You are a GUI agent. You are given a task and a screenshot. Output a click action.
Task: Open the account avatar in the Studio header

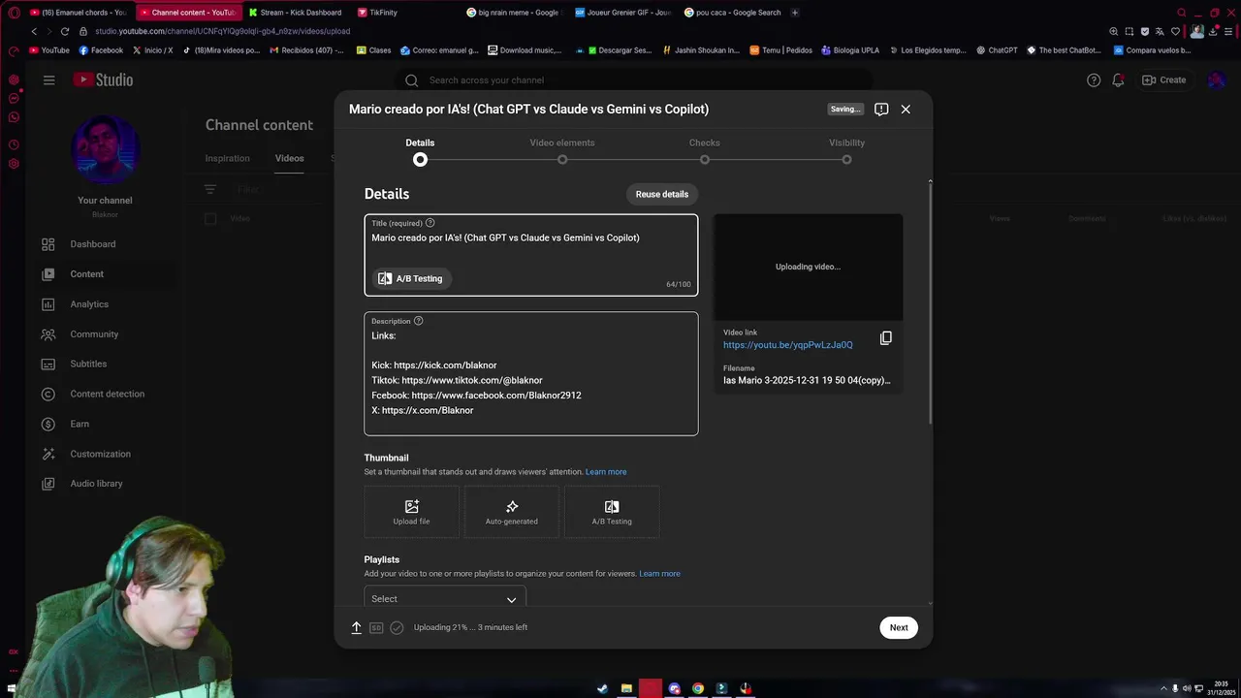[x=1216, y=79]
